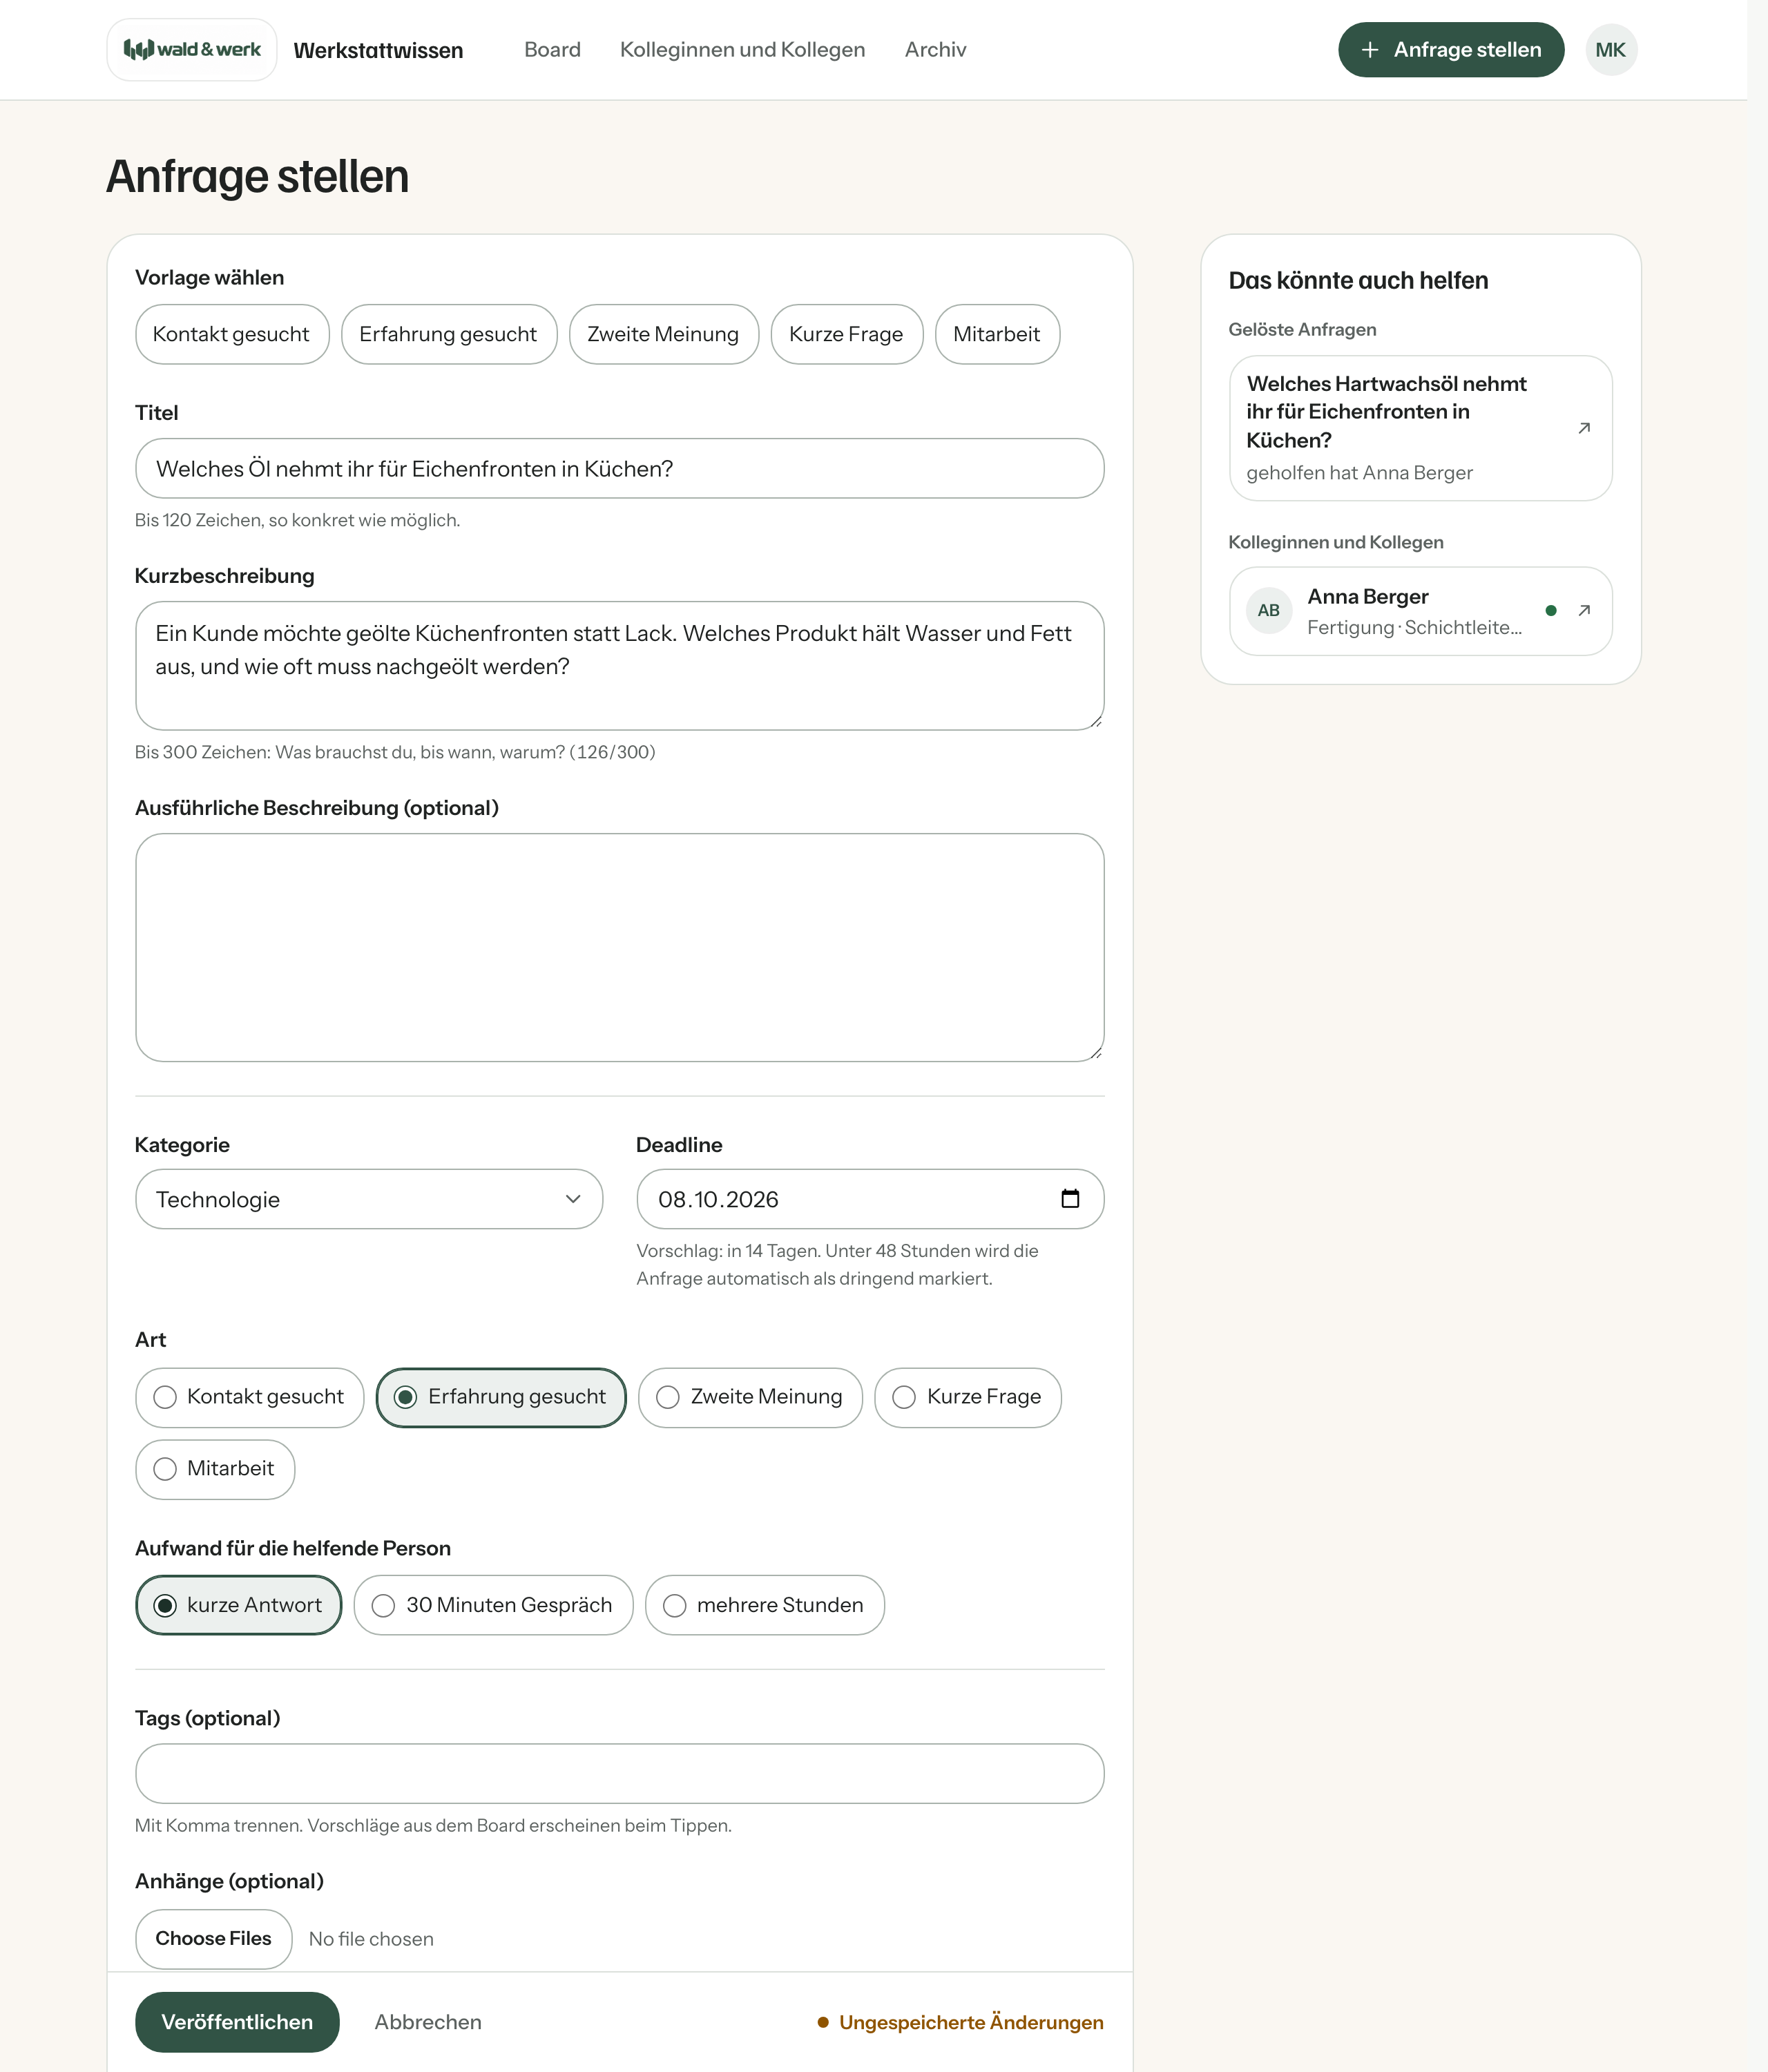
Task: Select Art radio Kurze Frage
Action: coord(967,1397)
